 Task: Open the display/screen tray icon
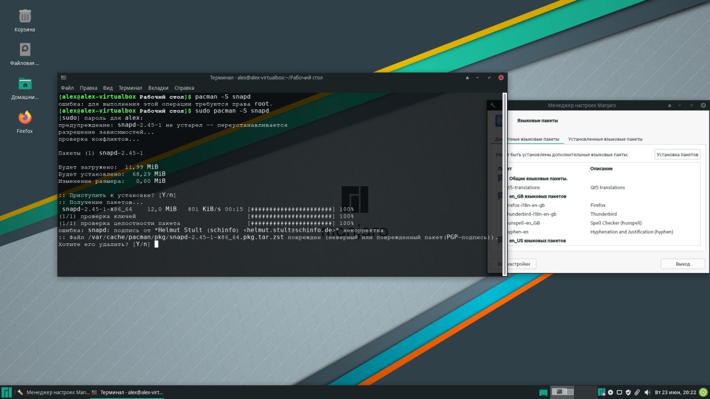pos(620,392)
